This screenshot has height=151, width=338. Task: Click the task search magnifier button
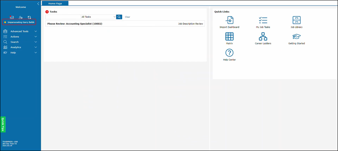[x=119, y=17]
